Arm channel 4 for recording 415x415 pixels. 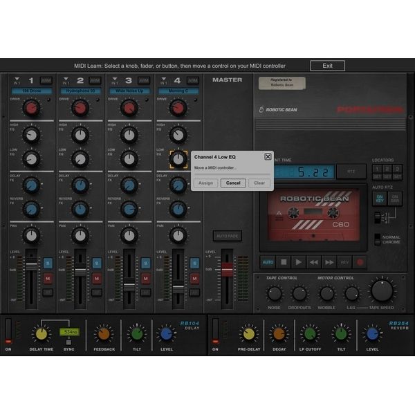tap(193, 80)
